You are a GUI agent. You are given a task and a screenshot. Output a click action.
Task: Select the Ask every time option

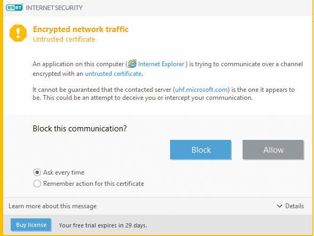click(x=37, y=172)
